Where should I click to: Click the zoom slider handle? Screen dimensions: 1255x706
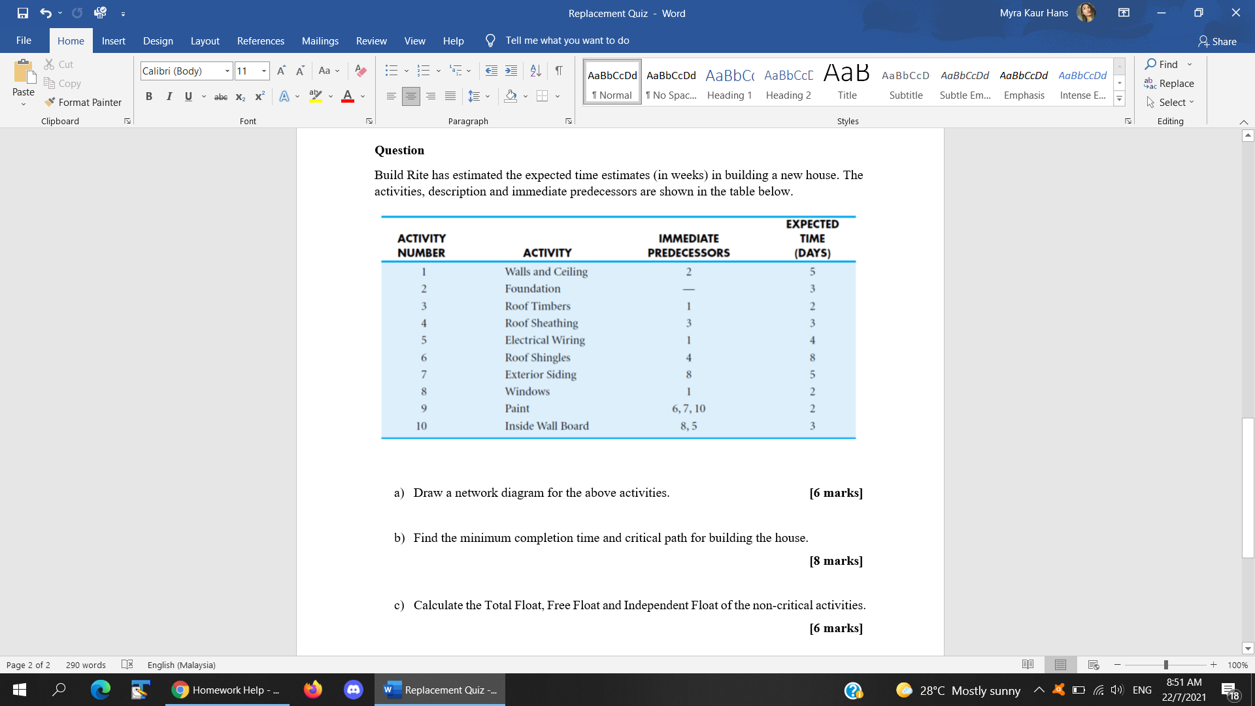coord(1165,665)
